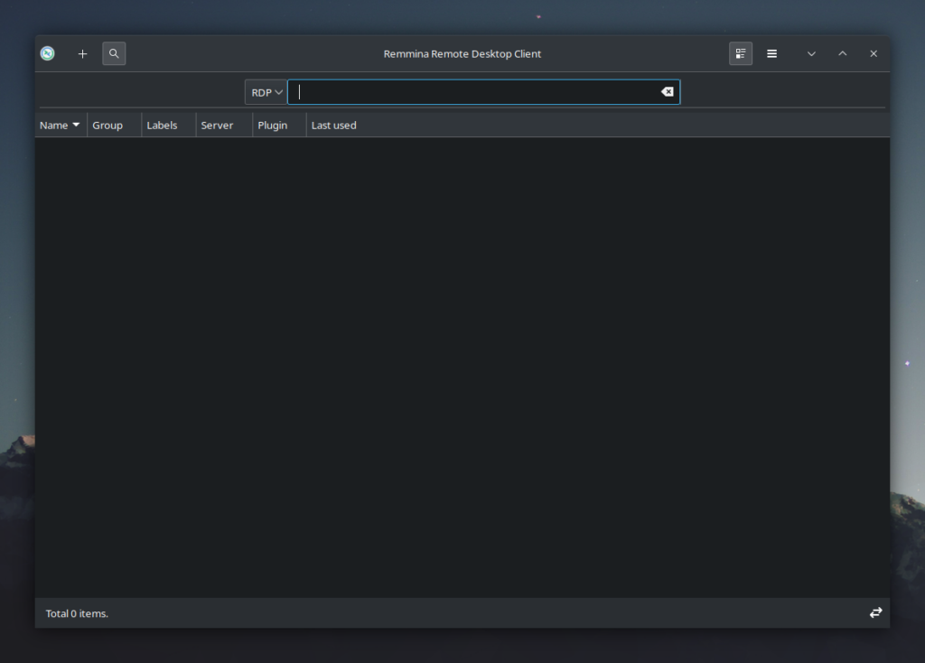The height and width of the screenshot is (663, 925).
Task: Click the up chevron in the header bar
Action: coord(842,53)
